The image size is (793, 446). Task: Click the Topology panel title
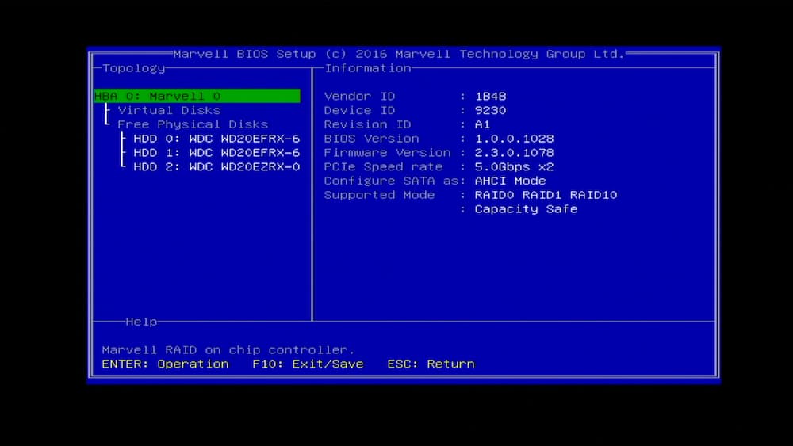click(x=133, y=68)
